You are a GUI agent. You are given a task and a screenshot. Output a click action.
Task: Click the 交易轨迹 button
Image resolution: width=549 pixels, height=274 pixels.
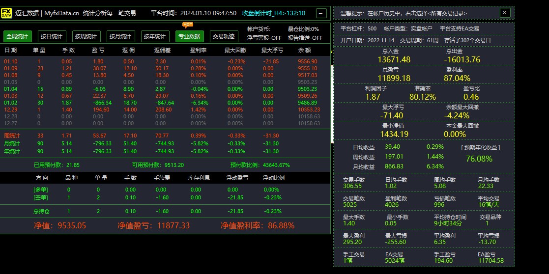(x=224, y=36)
